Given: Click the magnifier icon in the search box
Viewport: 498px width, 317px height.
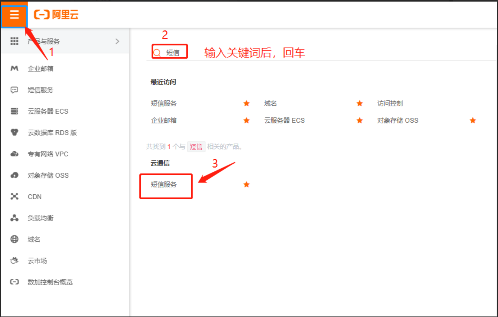Looking at the screenshot, I should [x=157, y=52].
